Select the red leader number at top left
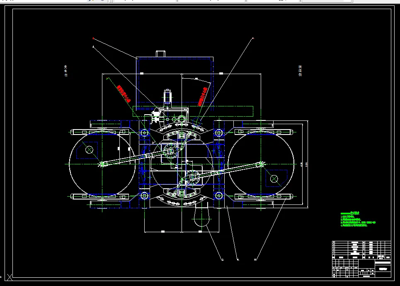The image size is (400, 286). click(93, 38)
